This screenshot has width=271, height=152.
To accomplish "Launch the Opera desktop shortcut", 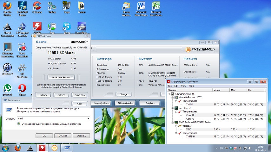I will tap(22, 90).
